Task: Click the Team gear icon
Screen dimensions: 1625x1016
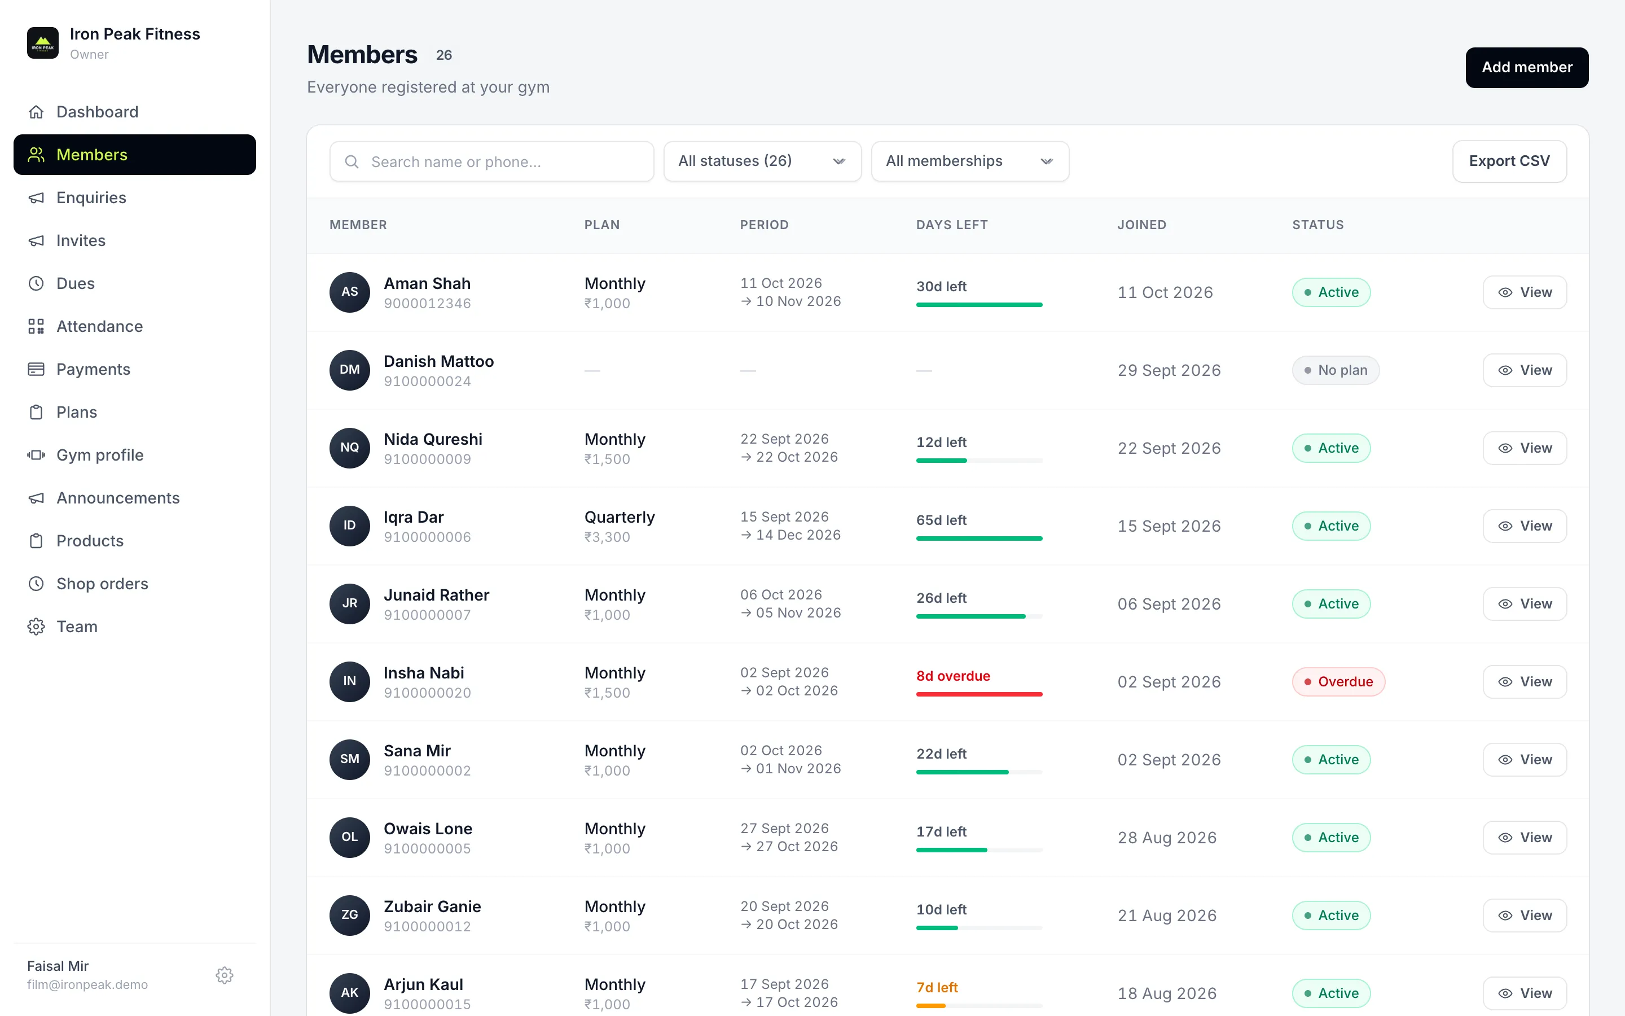Action: (36, 627)
